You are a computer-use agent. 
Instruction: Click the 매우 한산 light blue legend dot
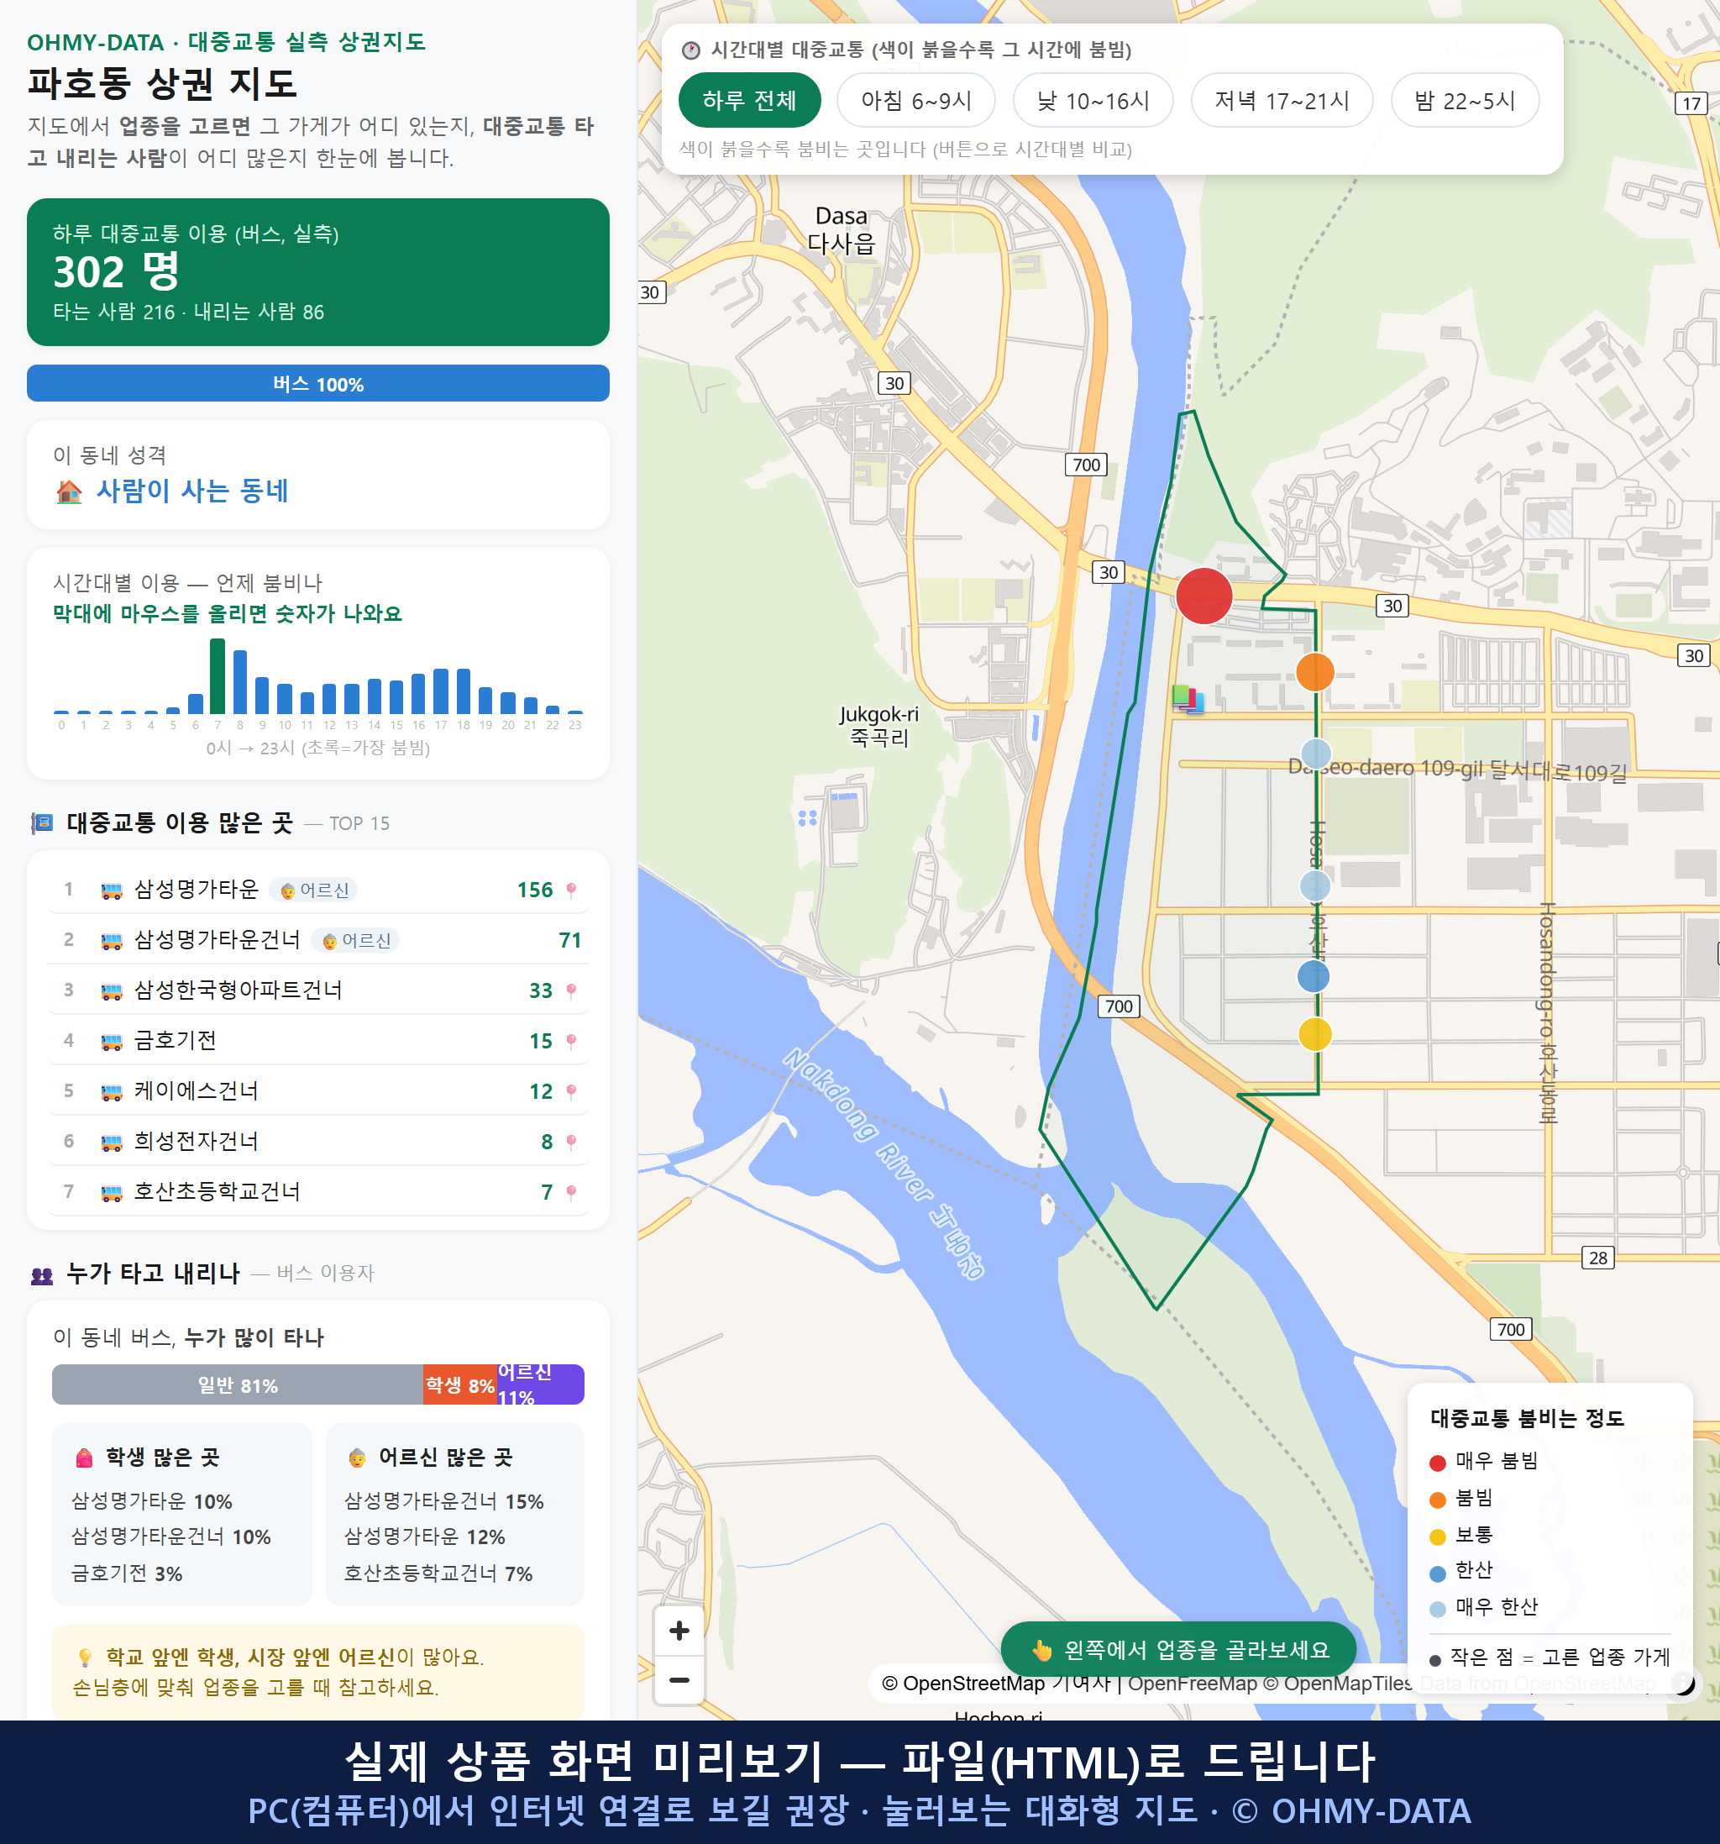click(x=1437, y=1610)
